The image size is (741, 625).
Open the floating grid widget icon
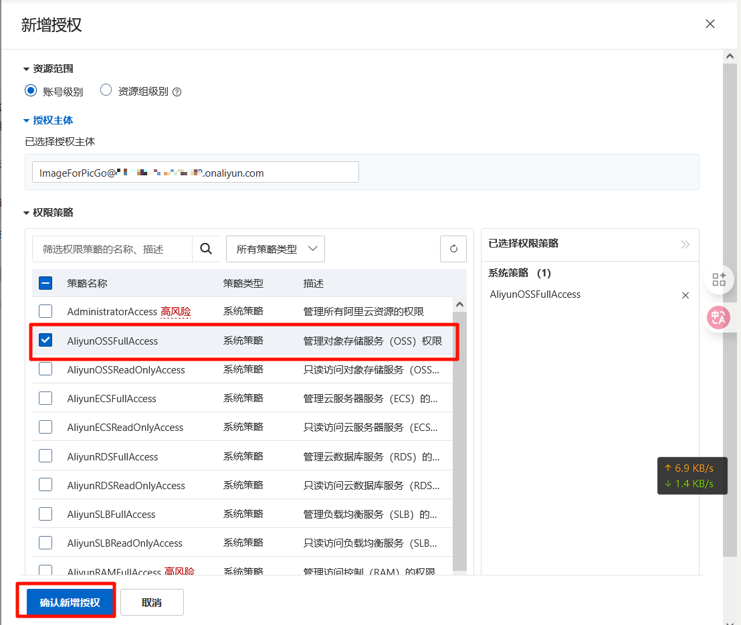click(719, 280)
